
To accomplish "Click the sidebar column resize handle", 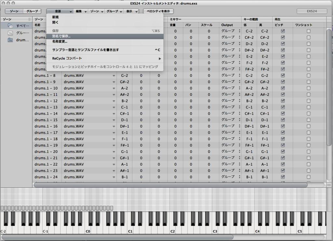I will pyautogui.click(x=29, y=19).
